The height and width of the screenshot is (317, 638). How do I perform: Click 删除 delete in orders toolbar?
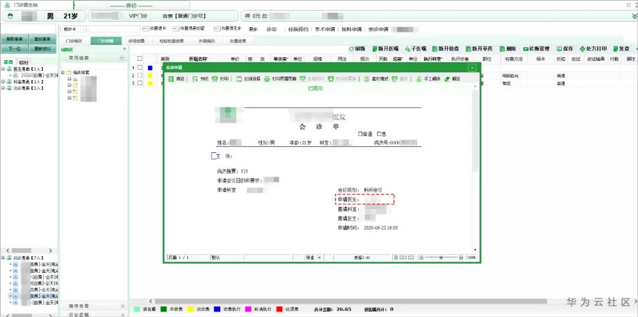click(508, 48)
